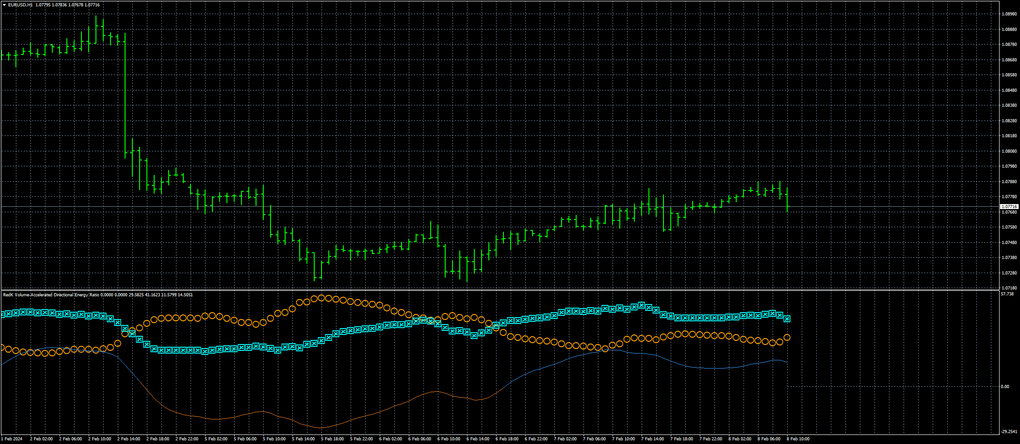The width and height of the screenshot is (1020, 444).
Task: Click the 7 Feb 18:00 time label
Action: tap(682, 439)
